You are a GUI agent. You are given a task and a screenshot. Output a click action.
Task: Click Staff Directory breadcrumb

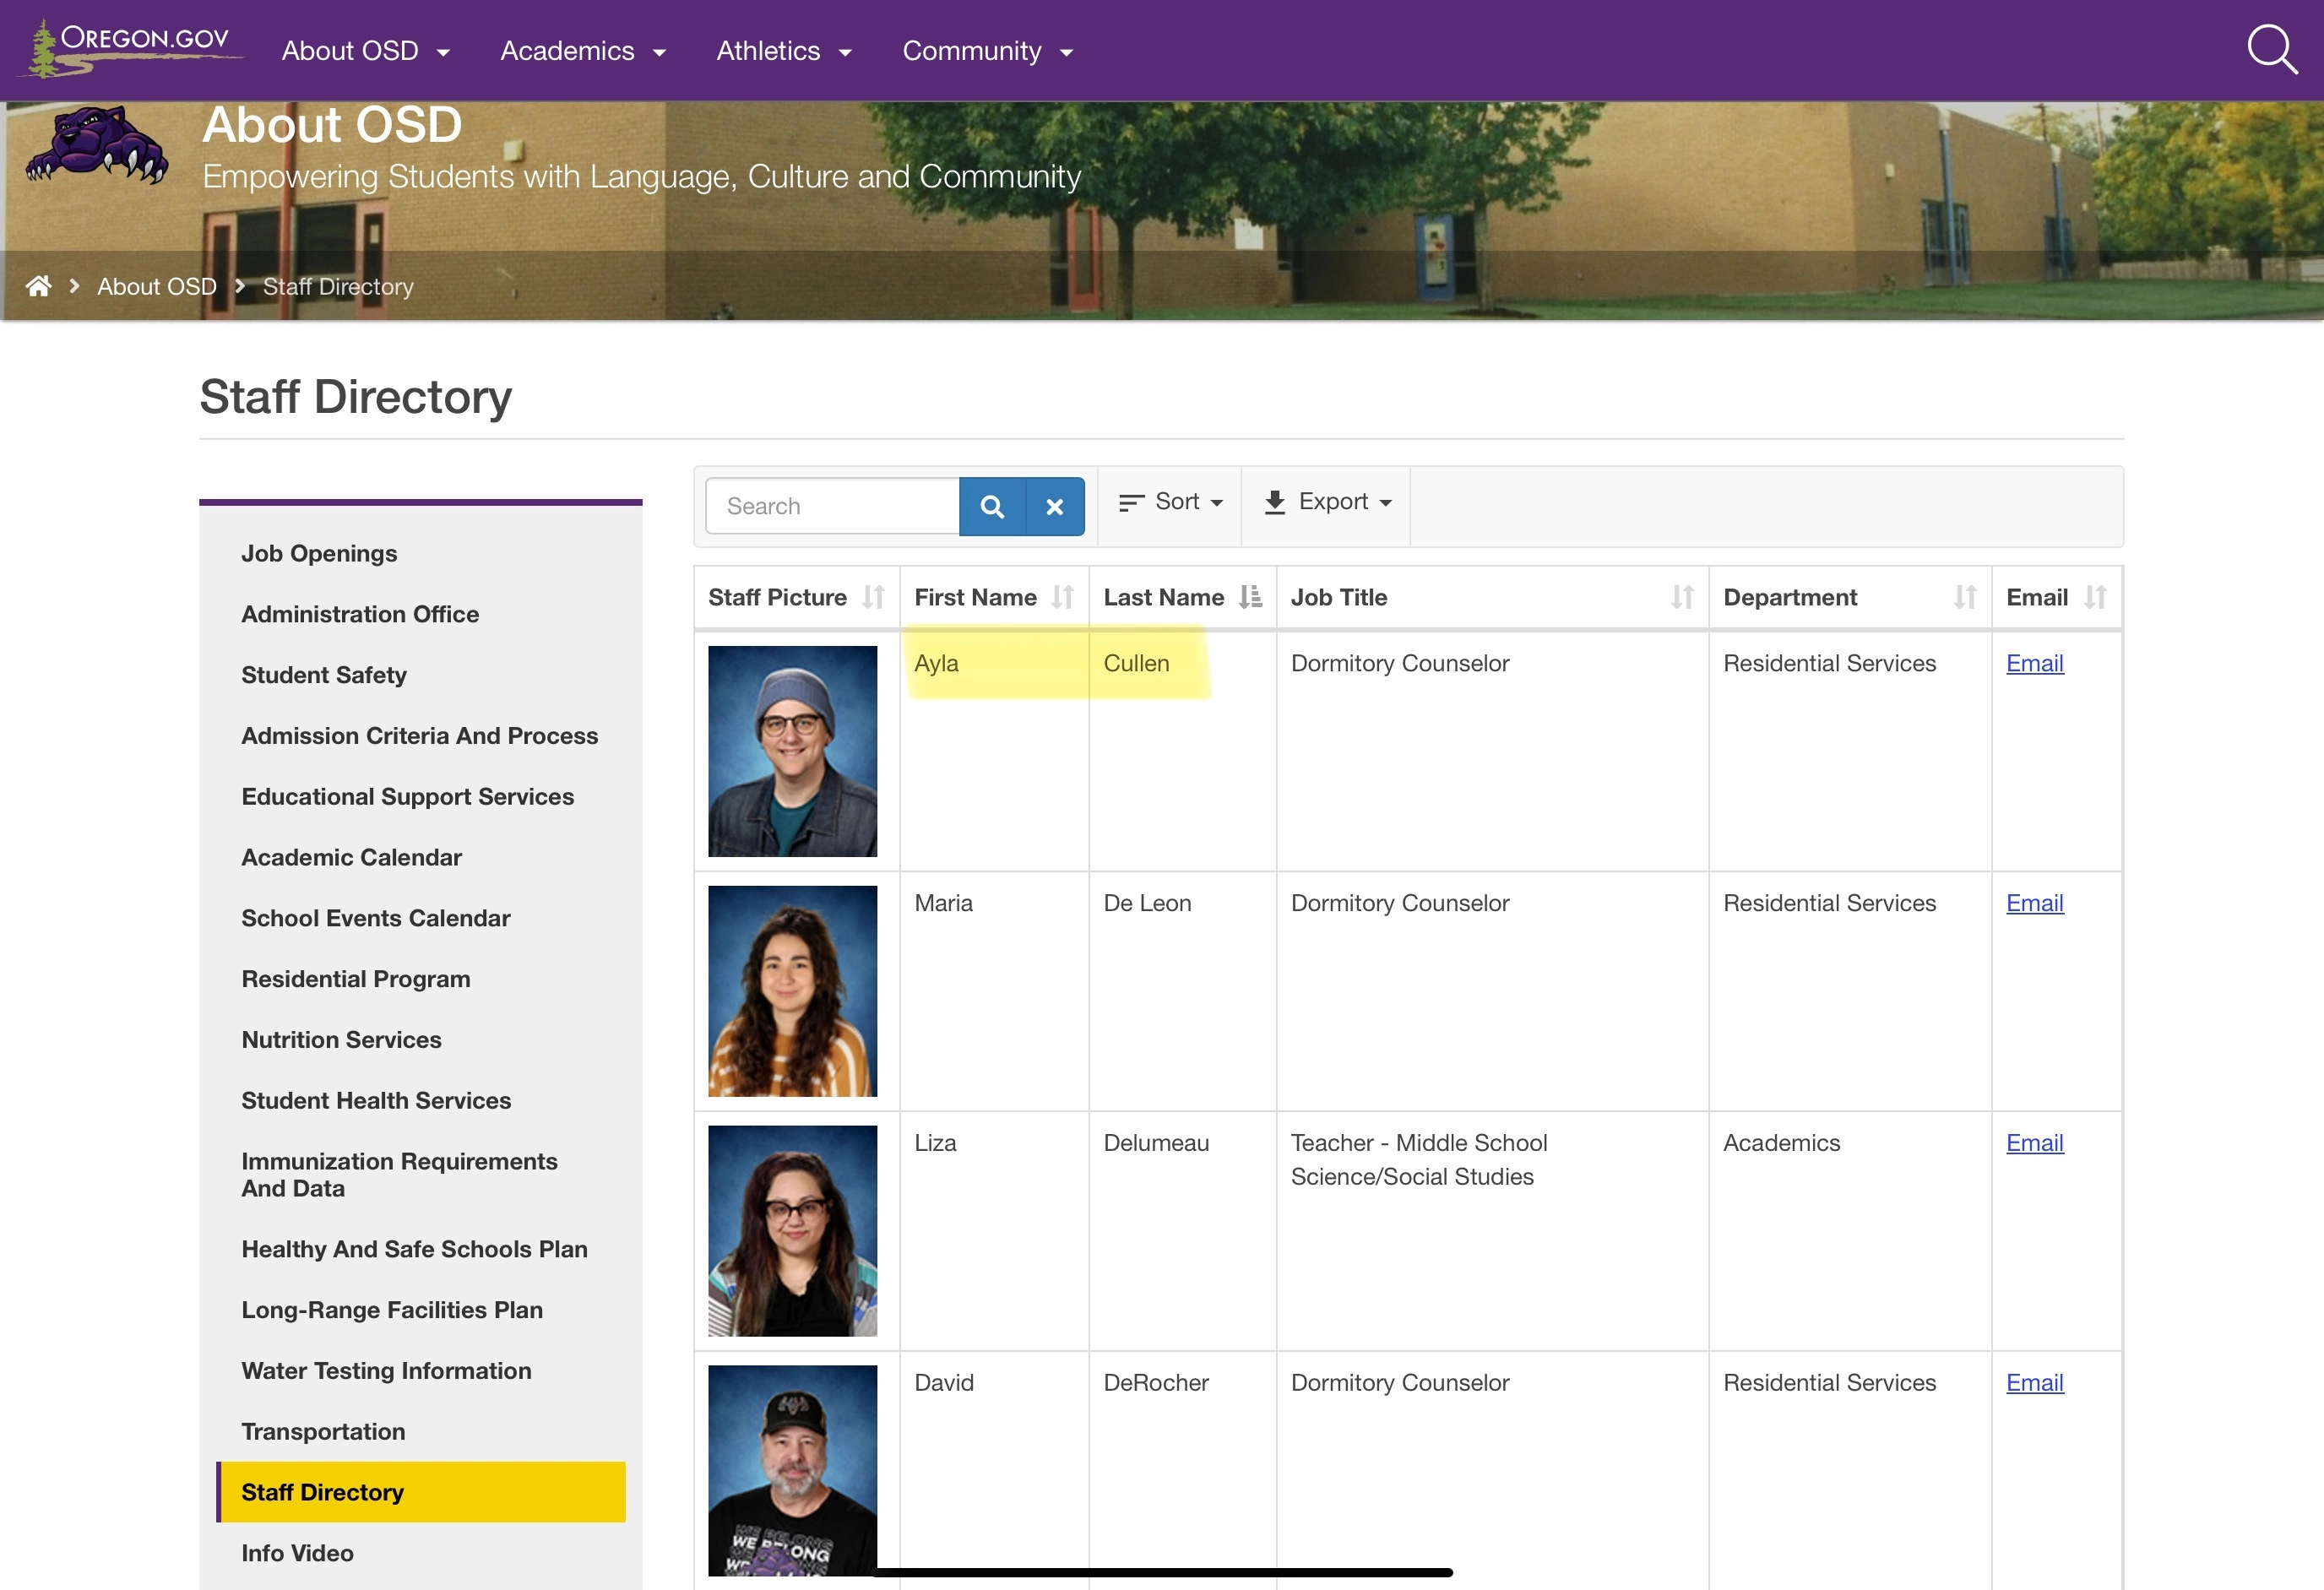338,287
